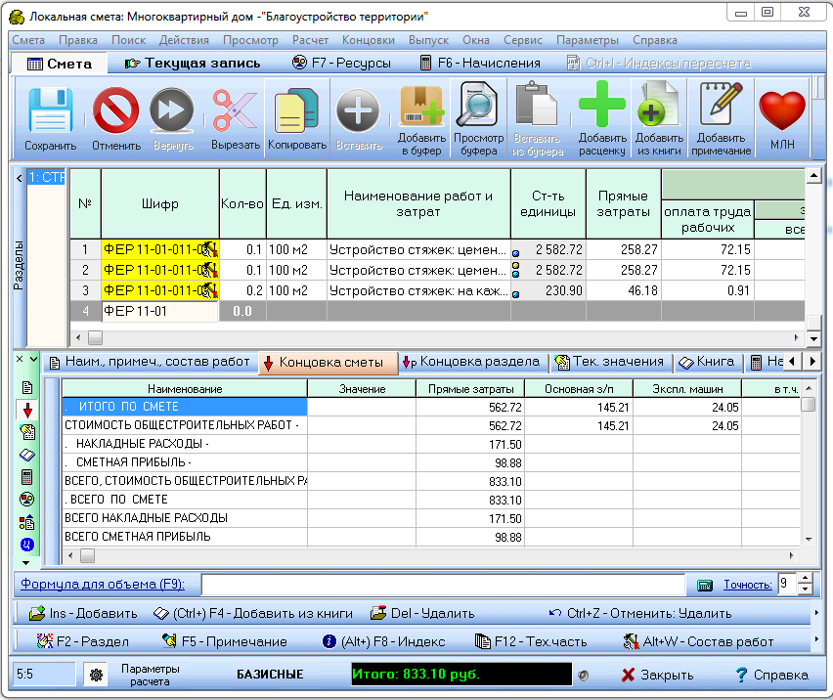The image size is (833, 700).
Task: Switch to Текущая запись tab
Action: pos(193,64)
